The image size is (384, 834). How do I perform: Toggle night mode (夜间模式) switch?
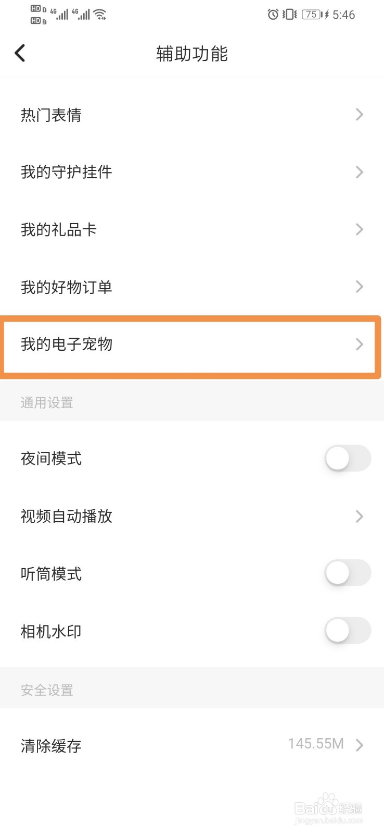pos(348,459)
